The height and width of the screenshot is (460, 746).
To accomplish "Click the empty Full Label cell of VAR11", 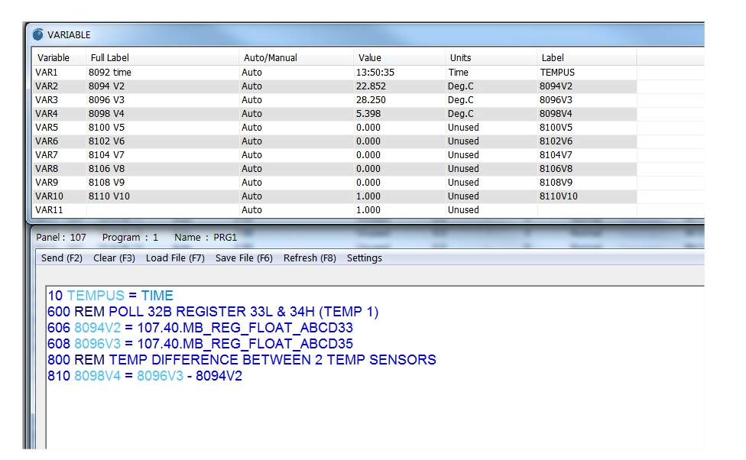I will (x=161, y=210).
